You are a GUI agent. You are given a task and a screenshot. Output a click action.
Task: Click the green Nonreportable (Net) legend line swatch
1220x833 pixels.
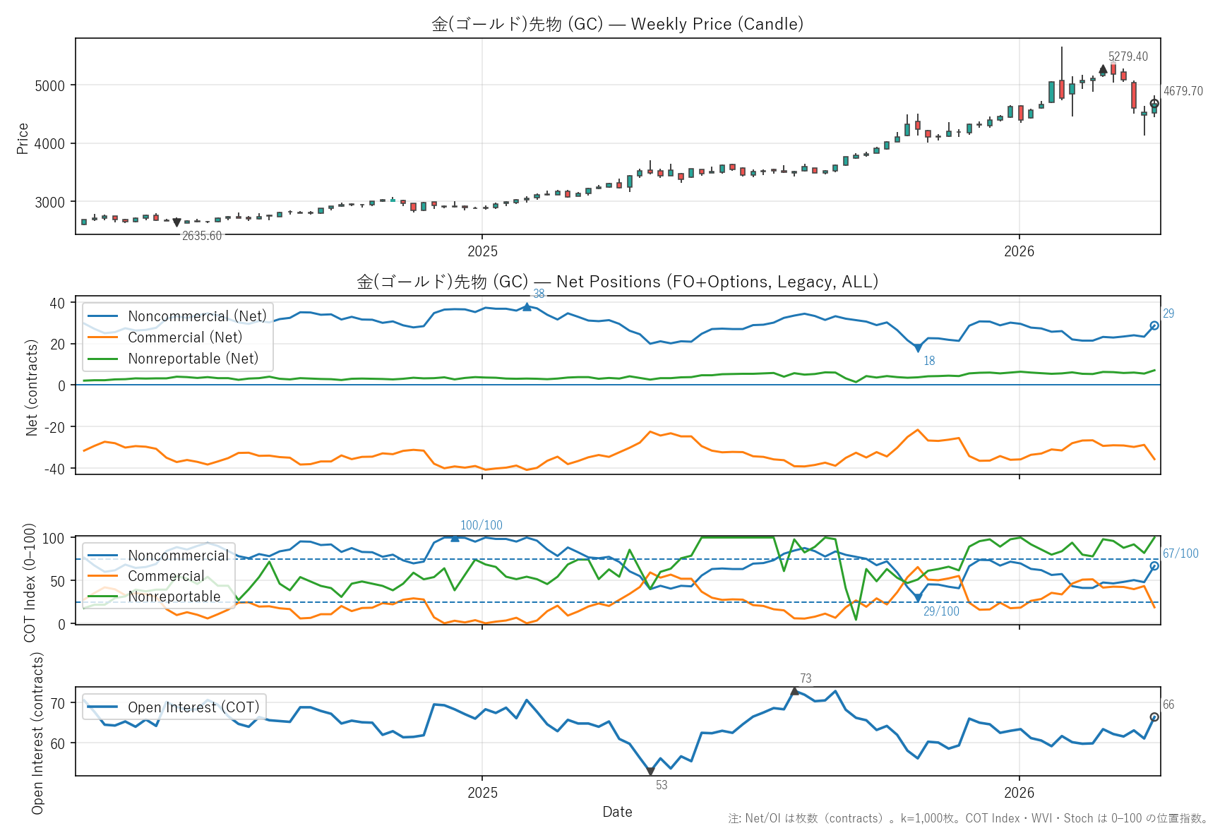click(103, 359)
